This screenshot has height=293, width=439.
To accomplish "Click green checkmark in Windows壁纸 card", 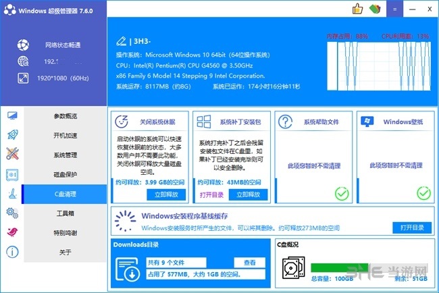I will pos(423,193).
